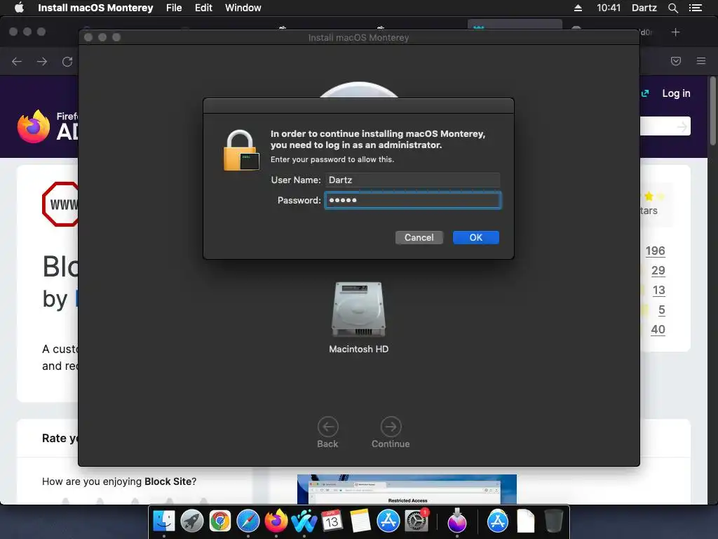Open Firefox from the Dock
Viewport: 718px width, 539px height.
[x=276, y=521]
